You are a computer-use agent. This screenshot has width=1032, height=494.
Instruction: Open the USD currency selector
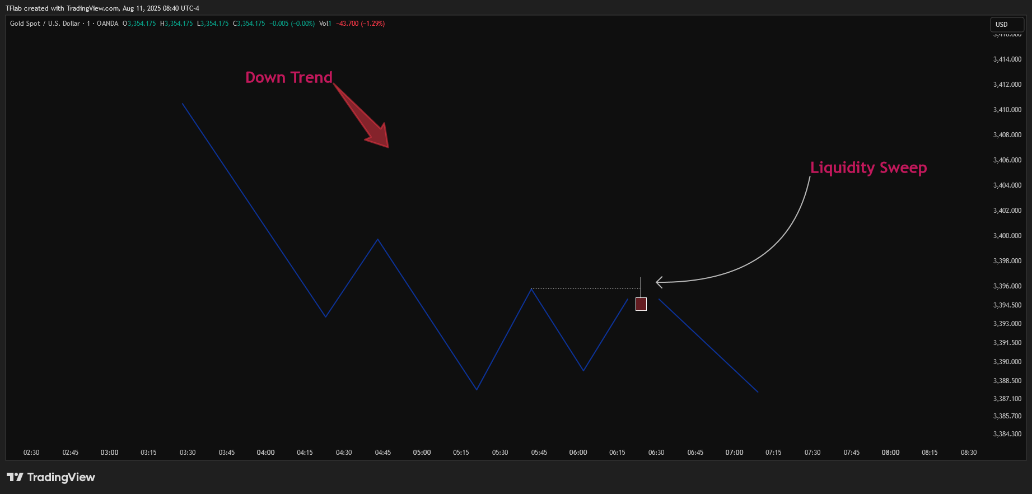point(1007,25)
